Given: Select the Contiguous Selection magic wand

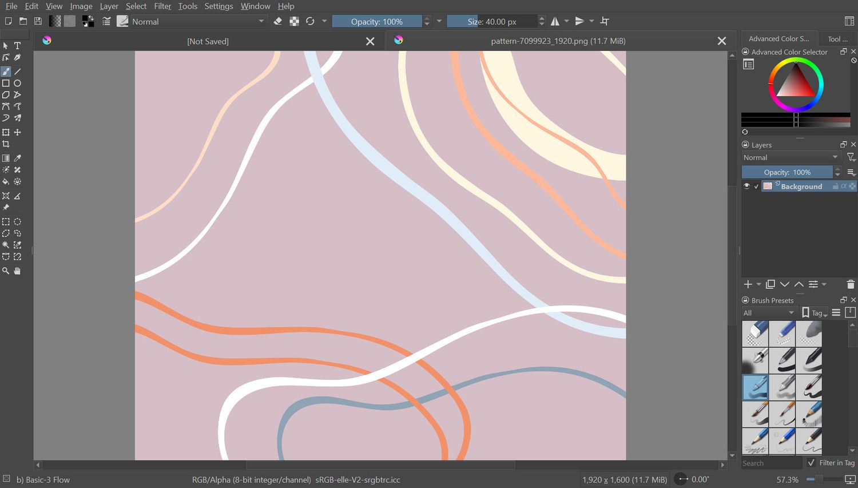Looking at the screenshot, I should coord(6,245).
